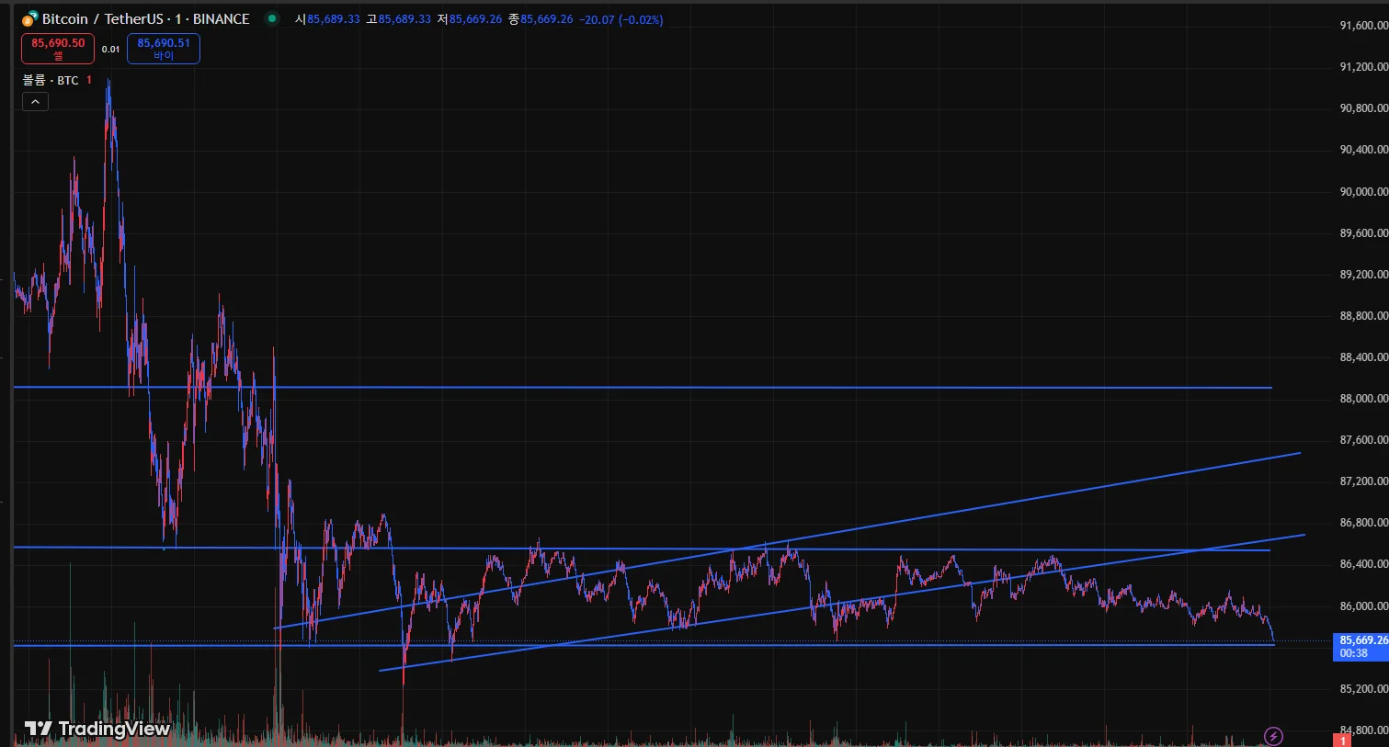Click the 86,400.00 price axis label
Screen dimensions: 1389x747
[1363, 564]
